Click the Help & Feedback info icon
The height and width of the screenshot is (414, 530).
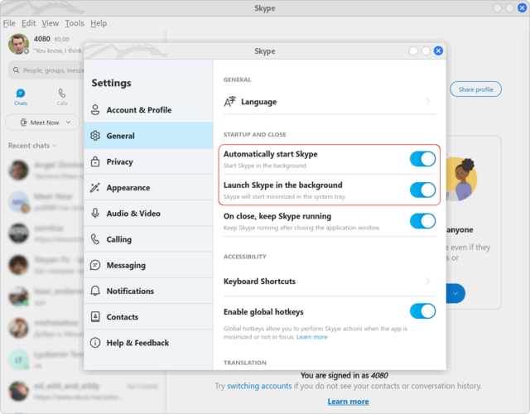96,343
